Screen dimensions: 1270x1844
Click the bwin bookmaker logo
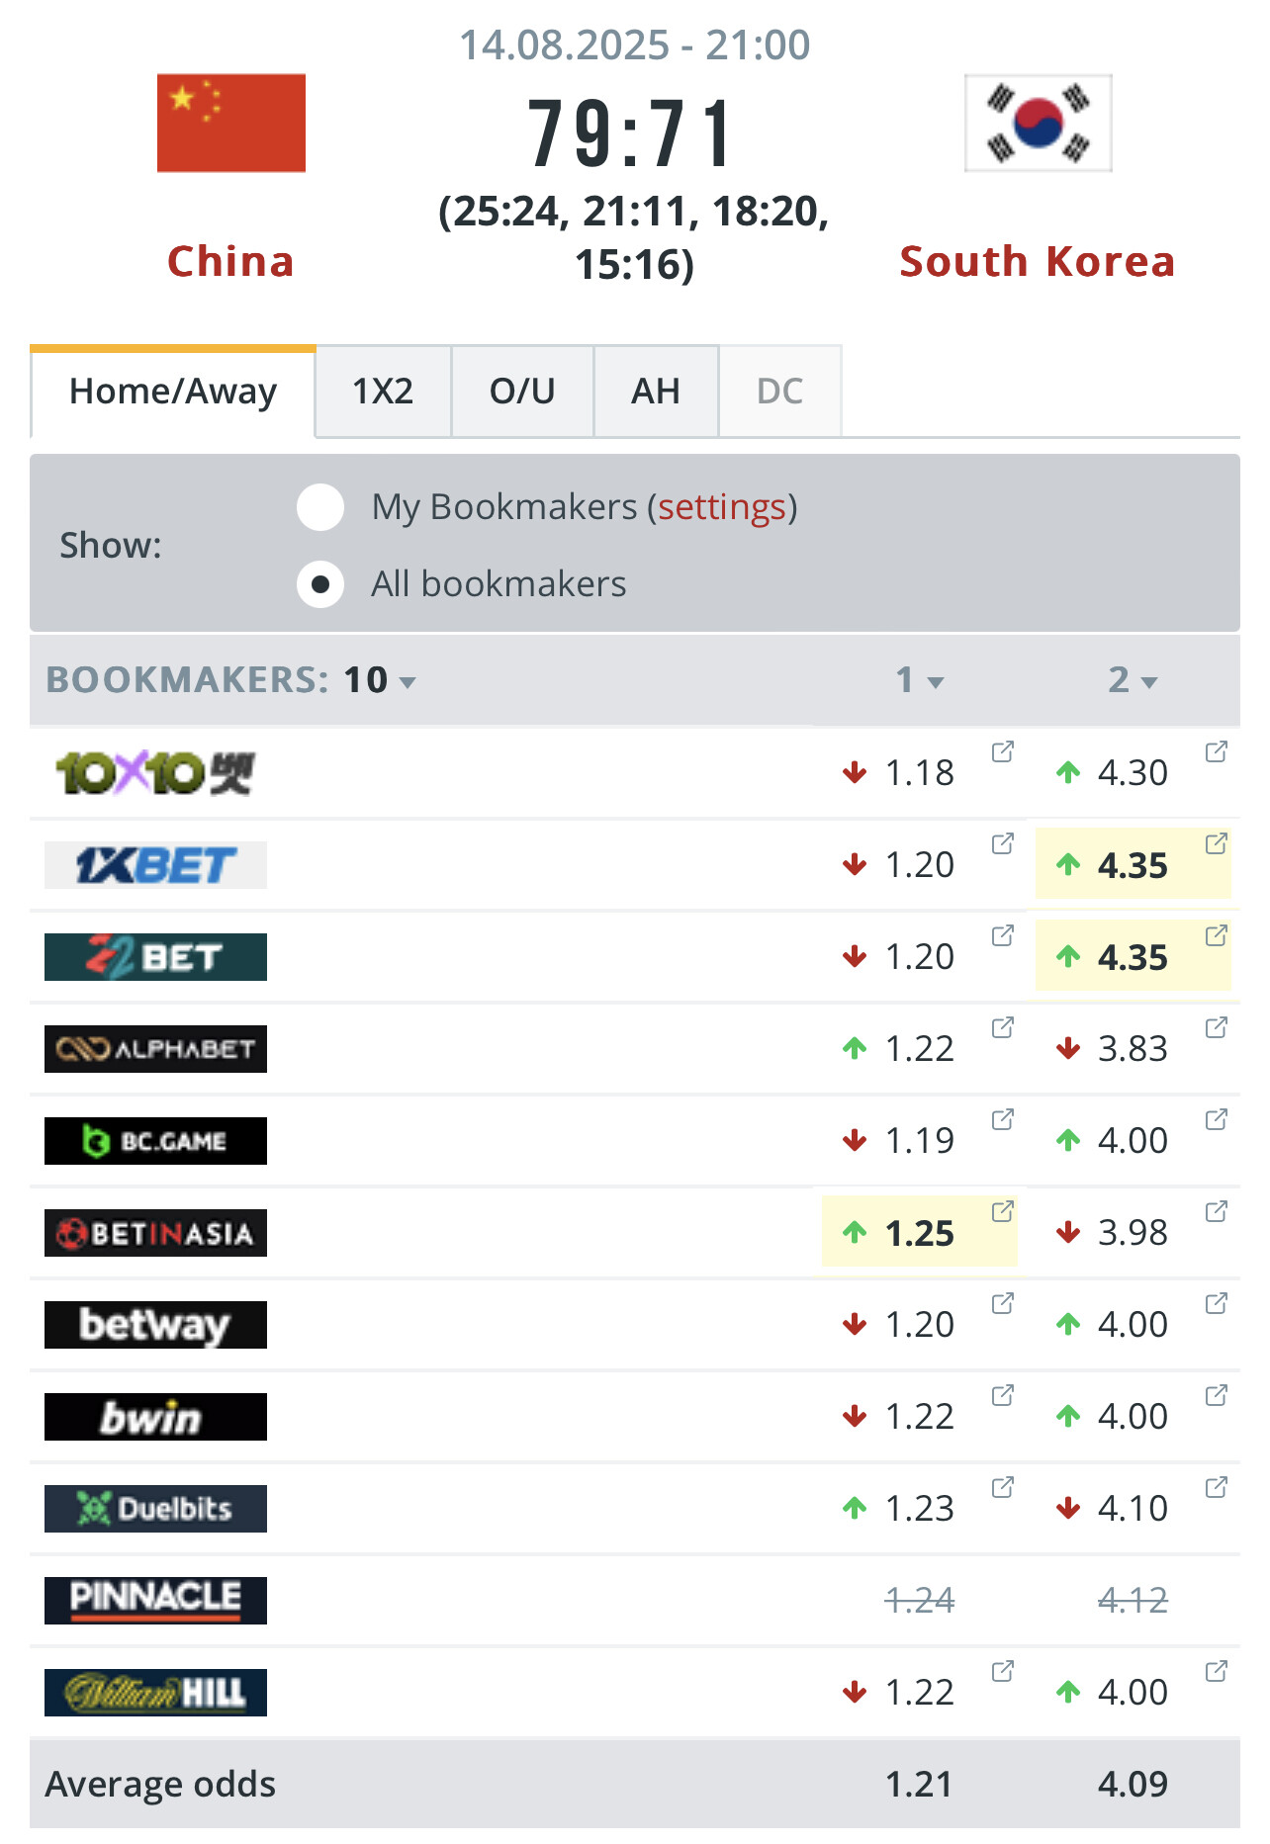click(155, 1417)
